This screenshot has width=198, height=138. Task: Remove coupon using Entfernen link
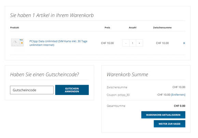pyautogui.click(x=178, y=95)
